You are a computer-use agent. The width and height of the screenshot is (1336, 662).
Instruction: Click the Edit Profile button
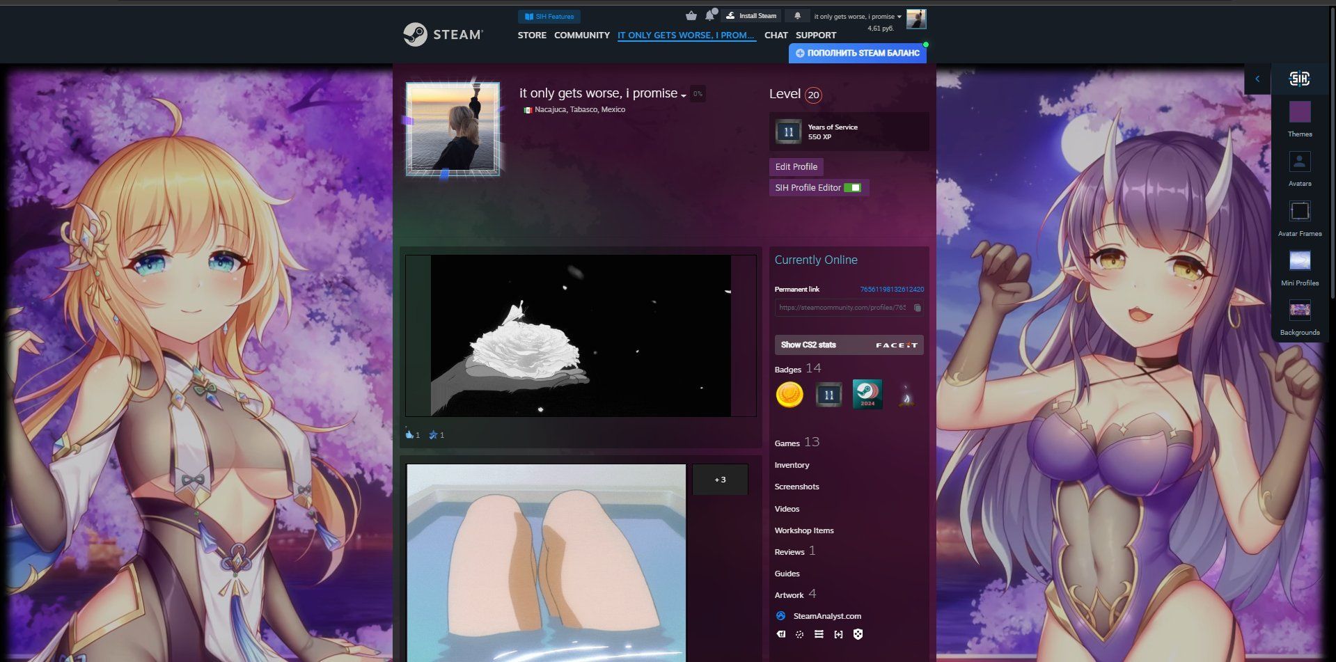(x=796, y=167)
